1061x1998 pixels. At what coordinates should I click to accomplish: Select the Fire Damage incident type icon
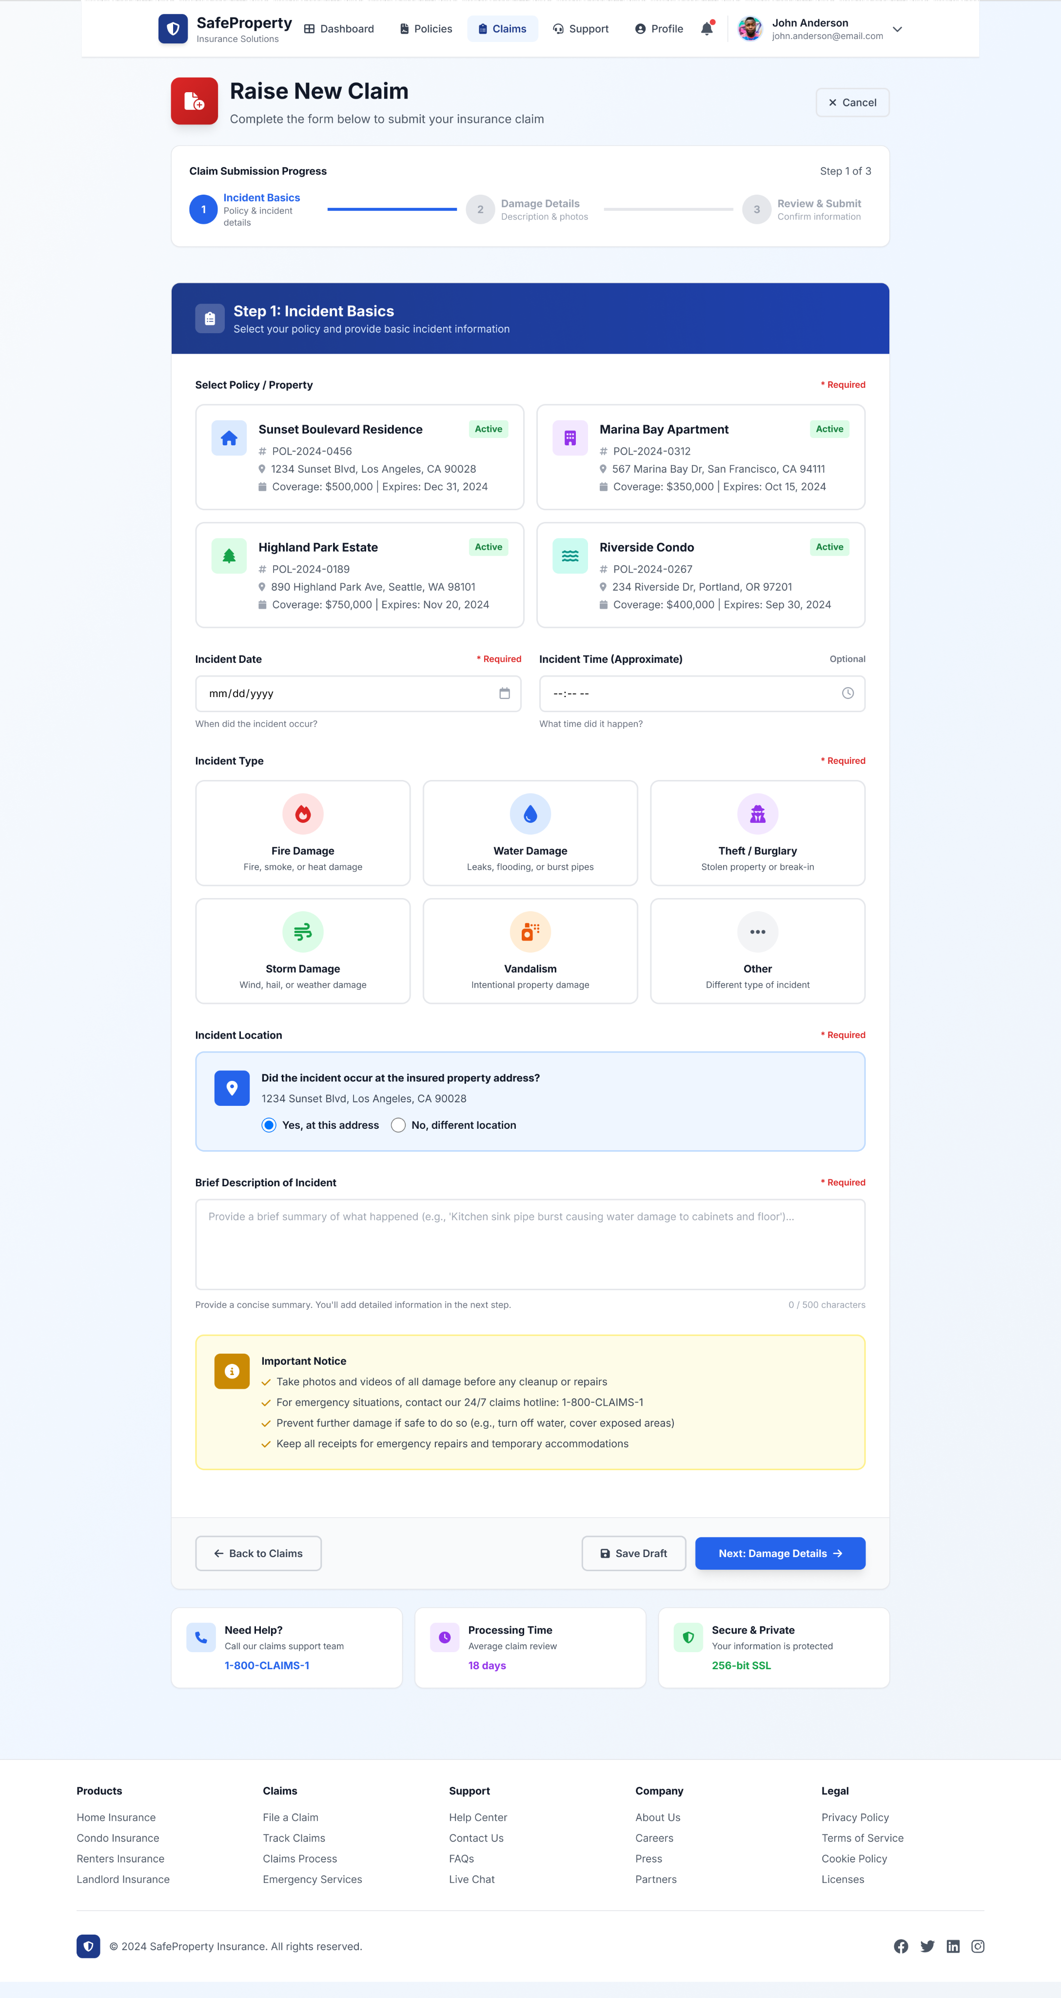pos(303,814)
